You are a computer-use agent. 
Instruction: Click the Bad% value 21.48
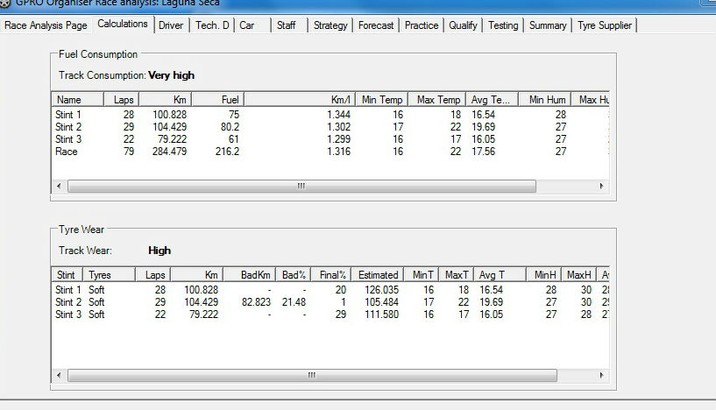(x=294, y=302)
